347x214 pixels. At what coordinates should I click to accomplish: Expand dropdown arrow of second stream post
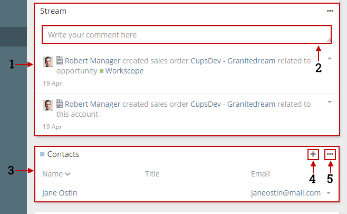[x=330, y=102]
